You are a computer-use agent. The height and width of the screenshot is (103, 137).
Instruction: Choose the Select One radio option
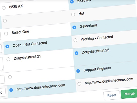[6, 33]
